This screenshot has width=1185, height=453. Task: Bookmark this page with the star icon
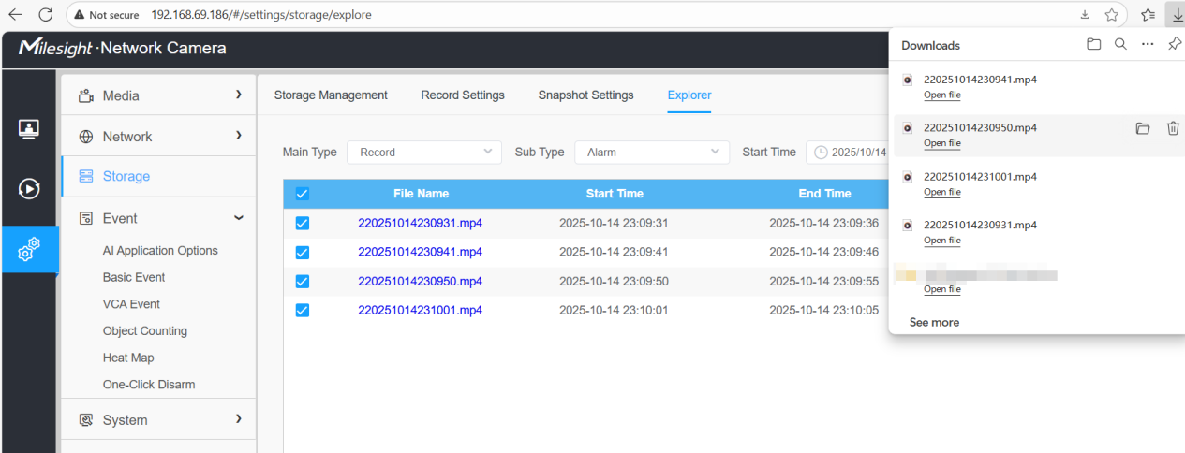[1112, 15]
